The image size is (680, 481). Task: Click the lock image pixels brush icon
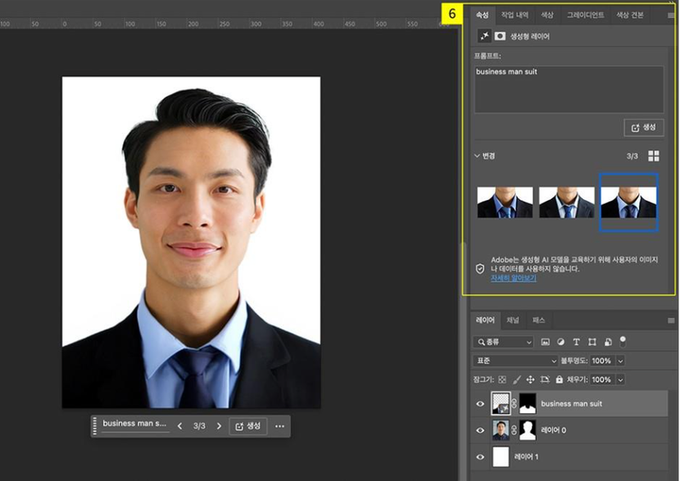tap(516, 380)
